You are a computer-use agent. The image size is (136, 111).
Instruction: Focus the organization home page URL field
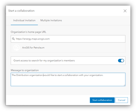[x=68, y=39]
